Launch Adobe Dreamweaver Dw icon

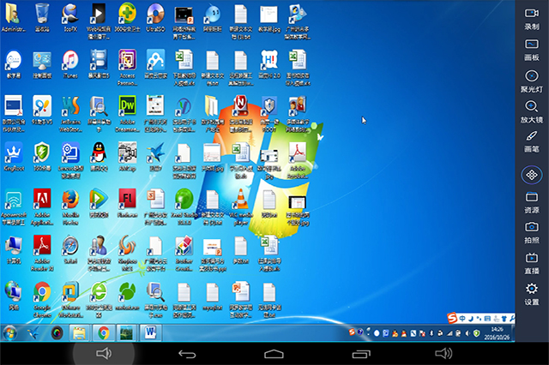point(128,114)
